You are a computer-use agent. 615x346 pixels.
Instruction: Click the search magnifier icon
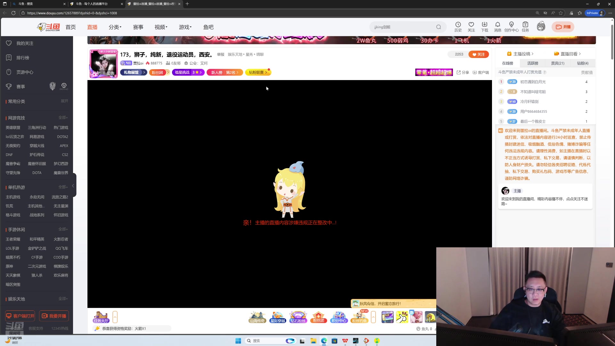coord(439,27)
